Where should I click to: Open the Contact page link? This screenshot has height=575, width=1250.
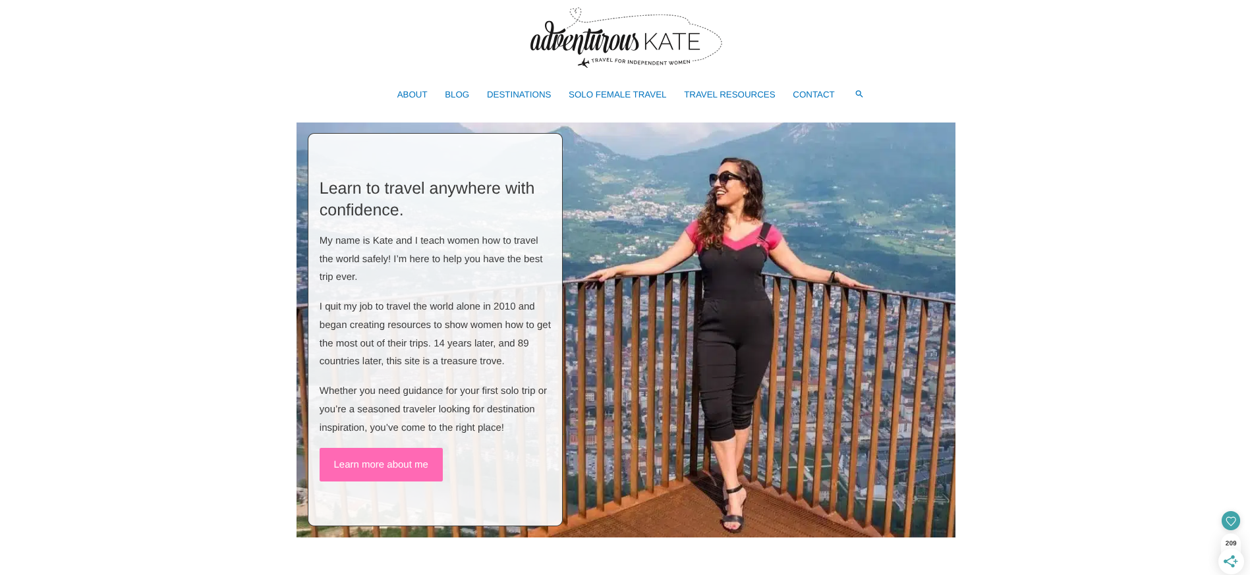(813, 95)
